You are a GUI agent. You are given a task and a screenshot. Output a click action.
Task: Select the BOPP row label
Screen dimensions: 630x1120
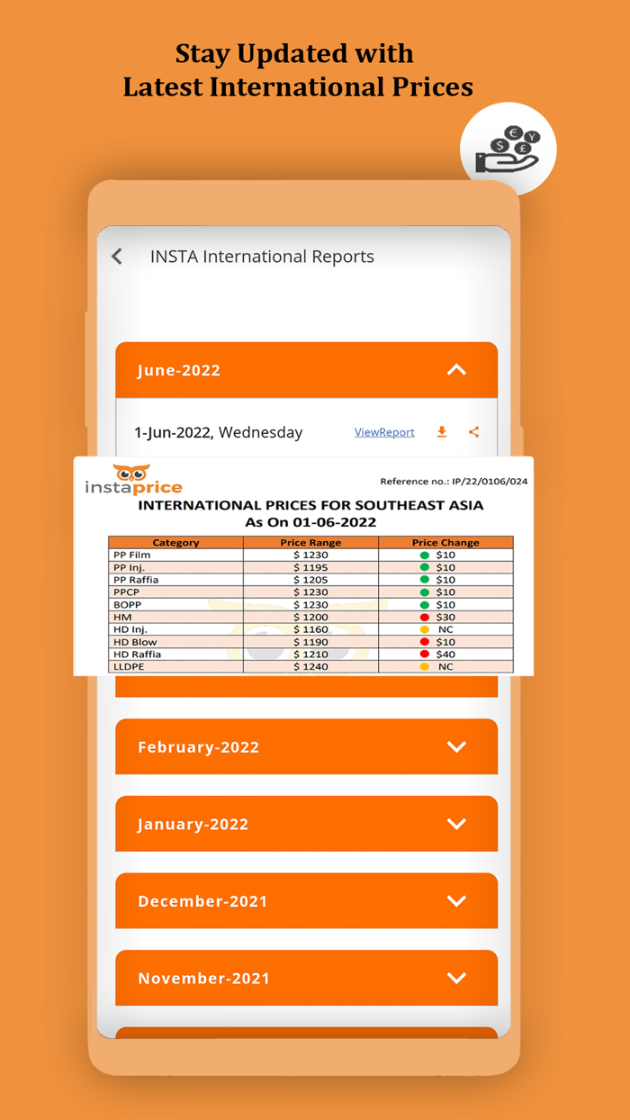(x=127, y=605)
